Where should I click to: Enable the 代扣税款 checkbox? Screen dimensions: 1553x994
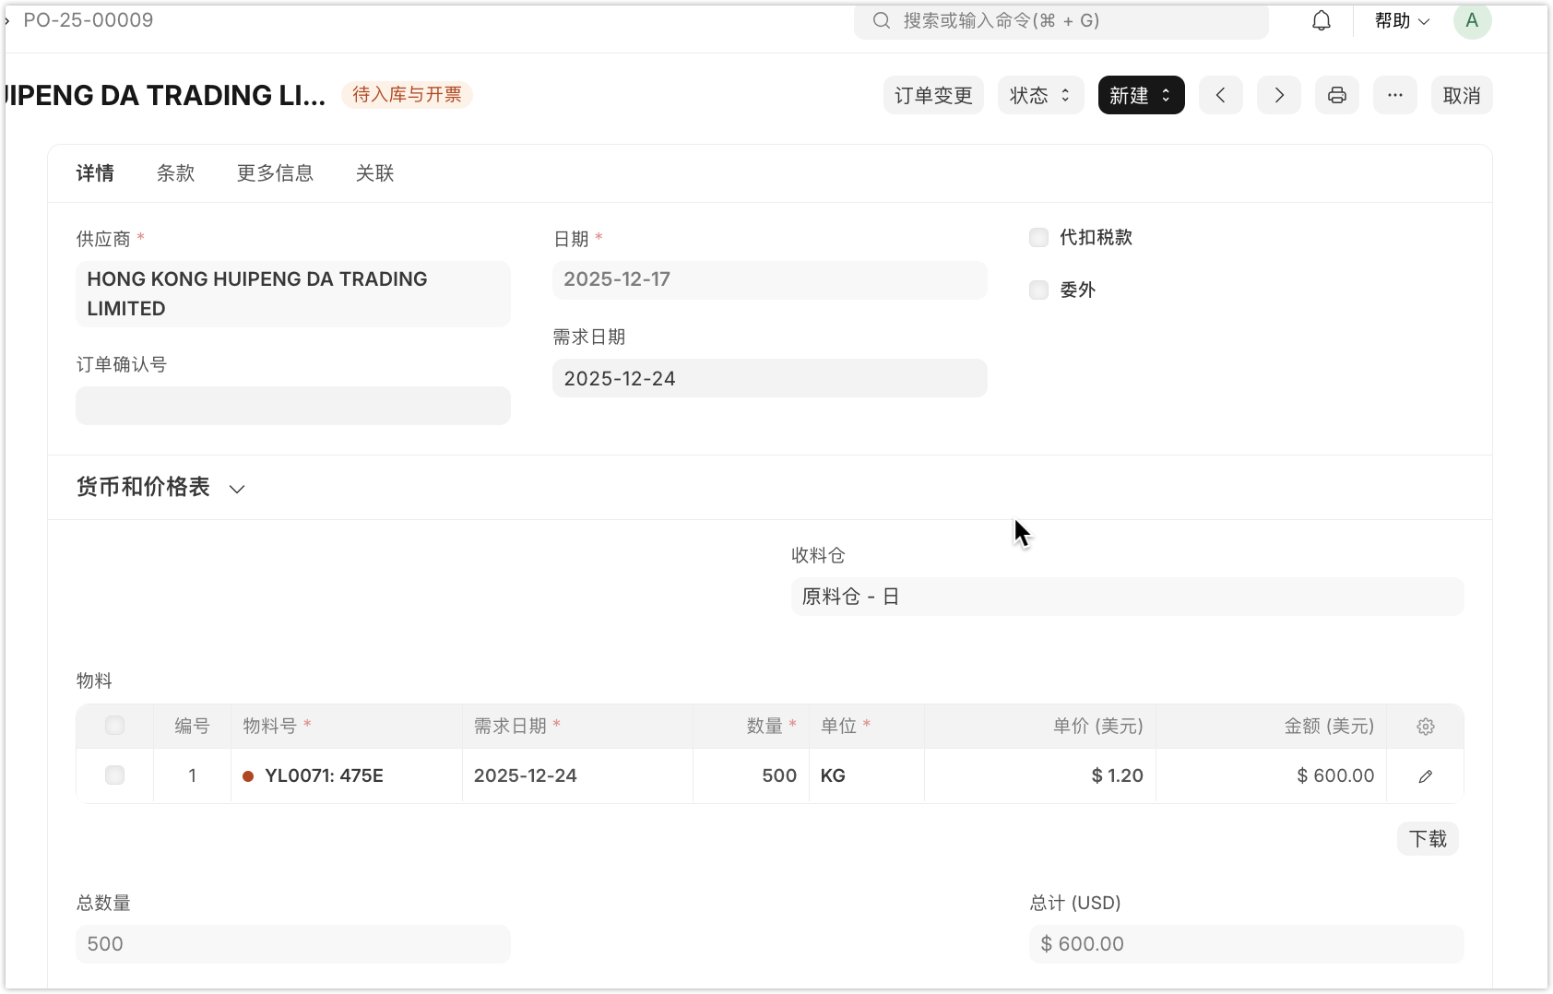tap(1039, 238)
